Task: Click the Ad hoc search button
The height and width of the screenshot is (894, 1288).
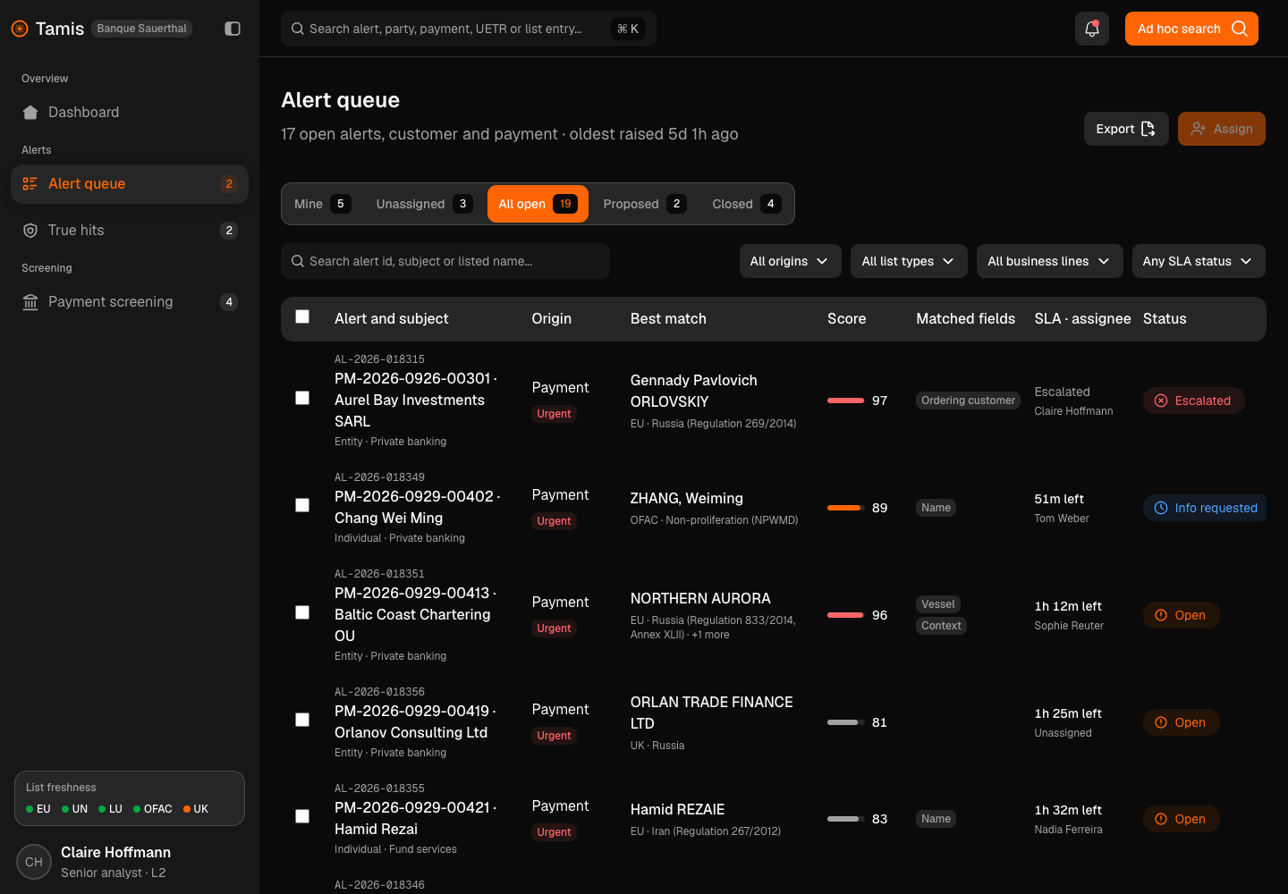Action: point(1191,29)
